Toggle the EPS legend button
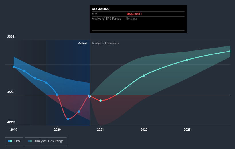The height and width of the screenshot is (149, 235). 14,141
